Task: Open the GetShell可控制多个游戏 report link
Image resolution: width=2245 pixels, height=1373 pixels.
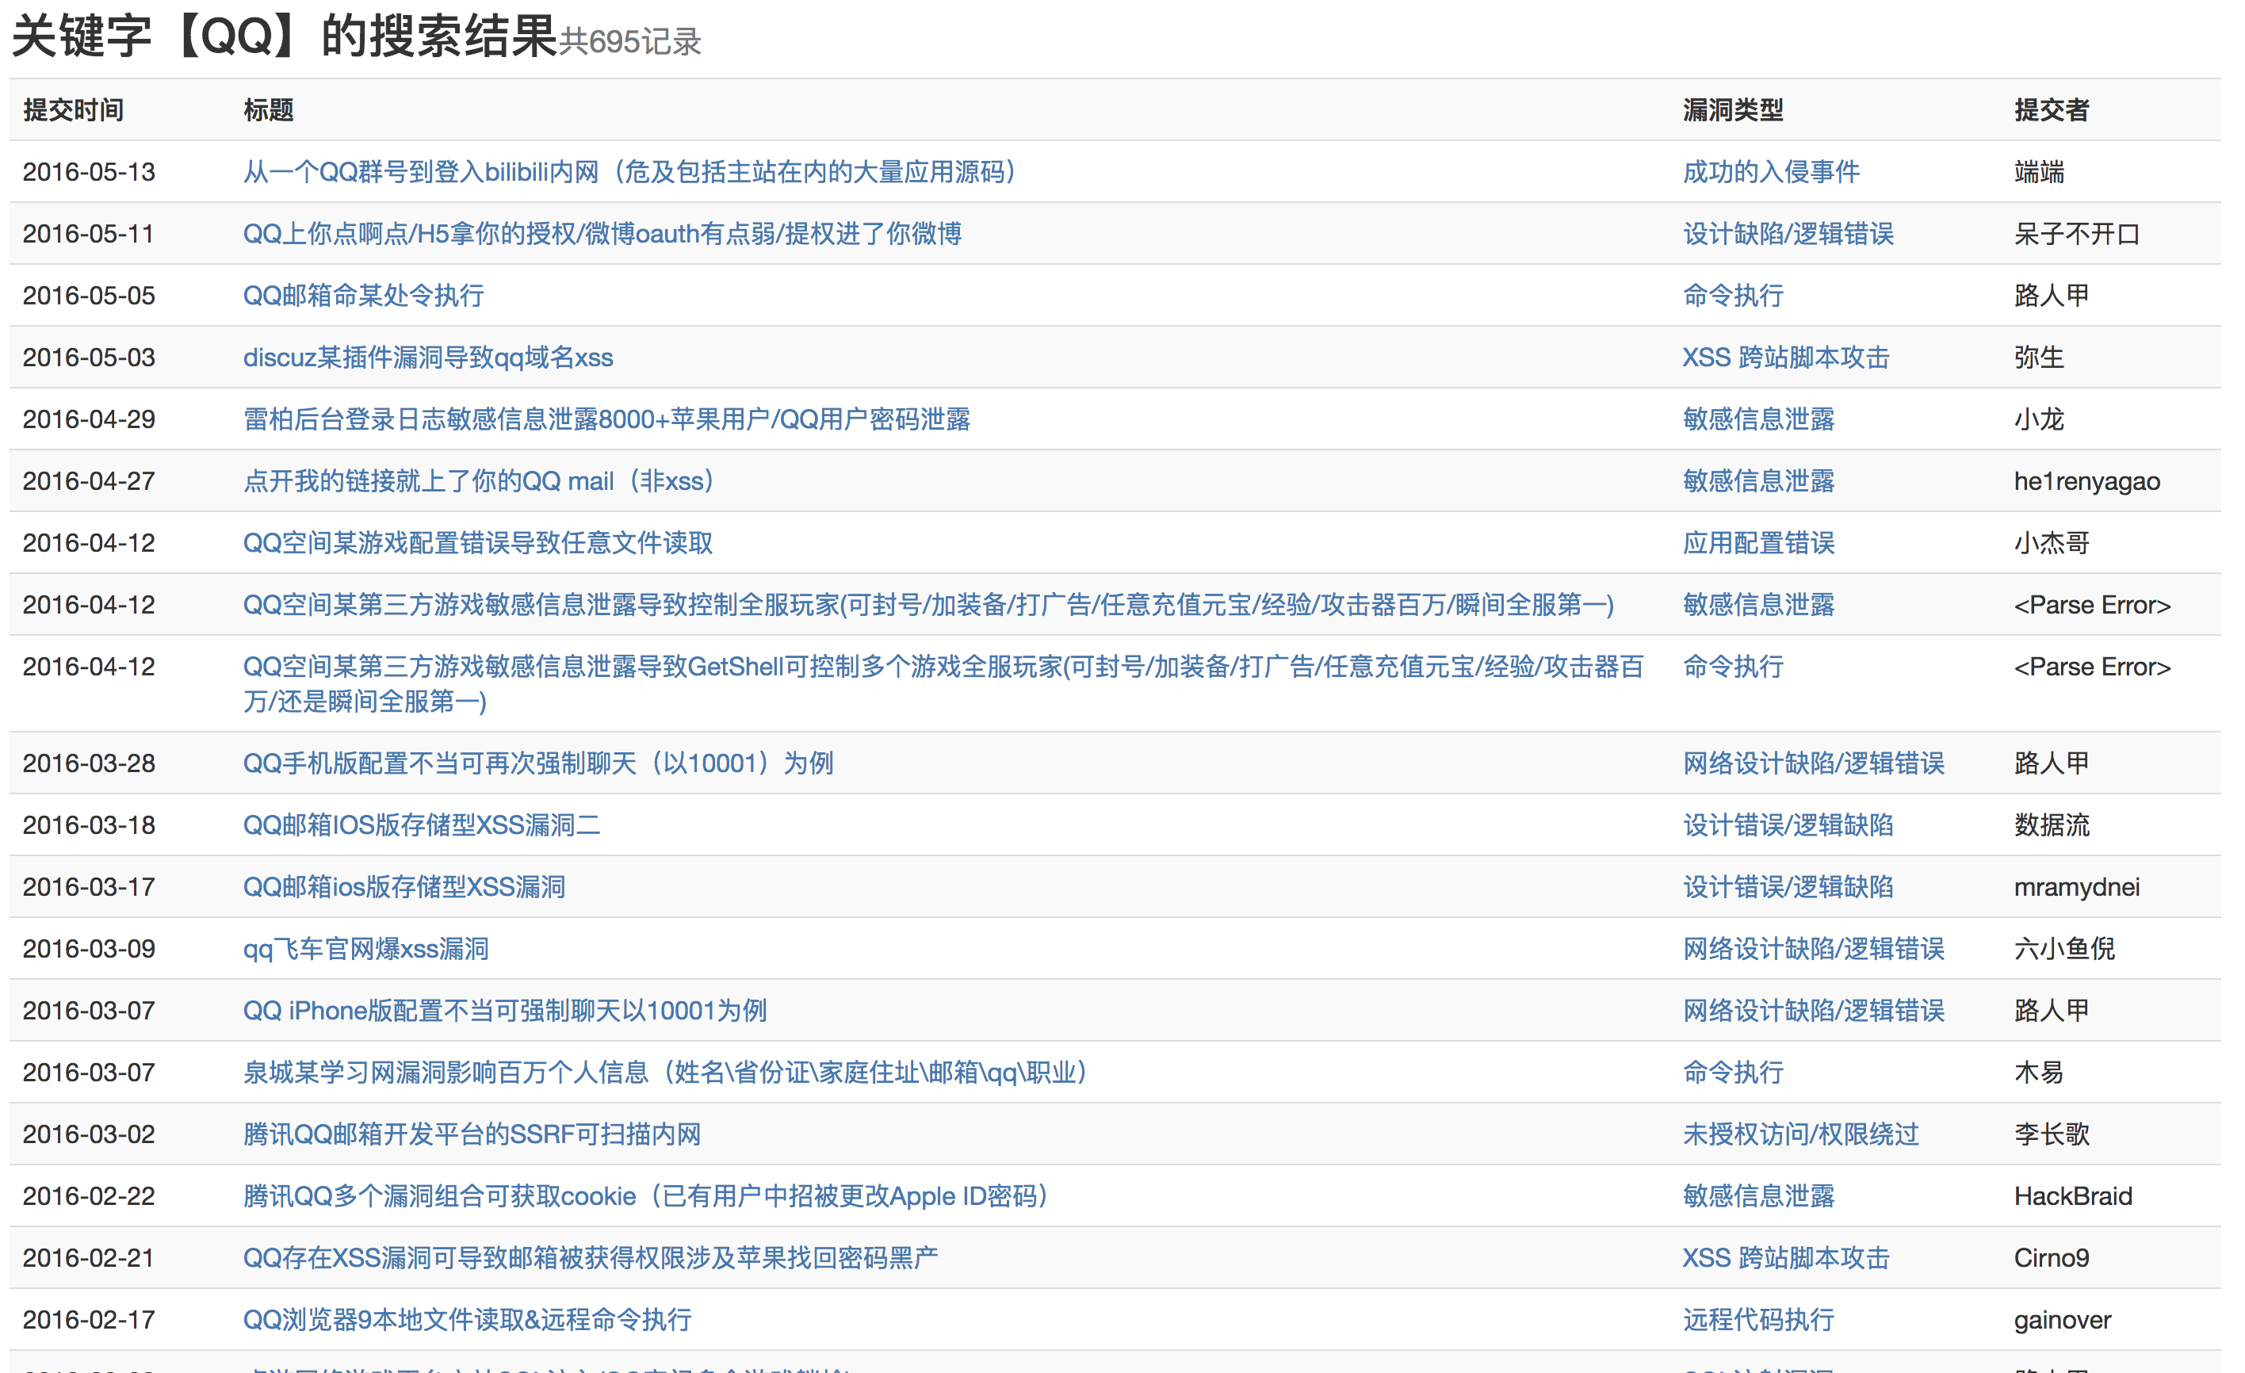Action: (943, 667)
